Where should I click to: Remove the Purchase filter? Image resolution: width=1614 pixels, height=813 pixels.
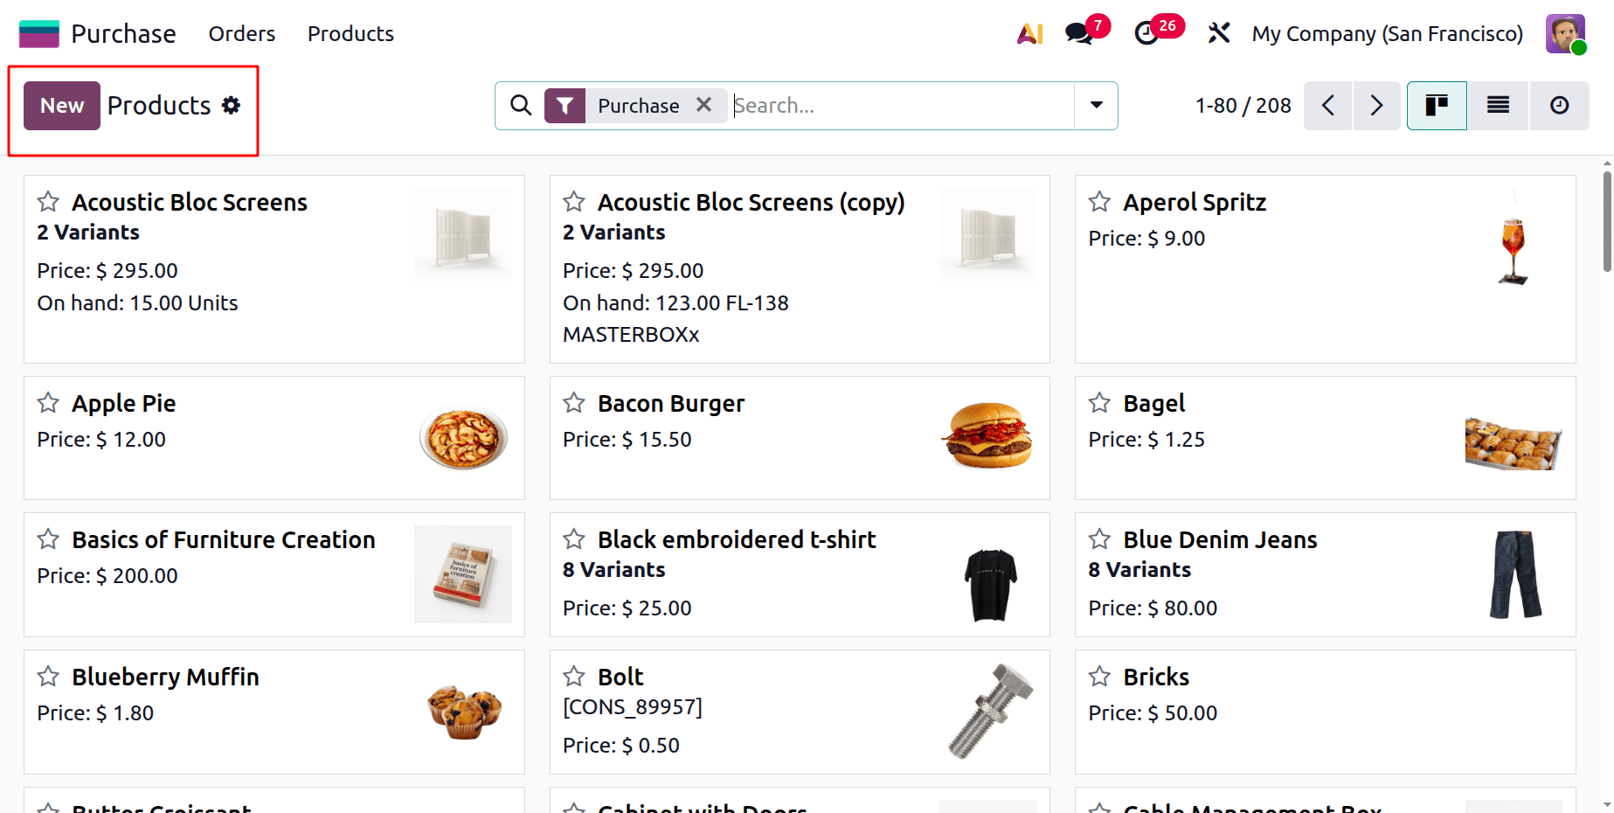[704, 105]
